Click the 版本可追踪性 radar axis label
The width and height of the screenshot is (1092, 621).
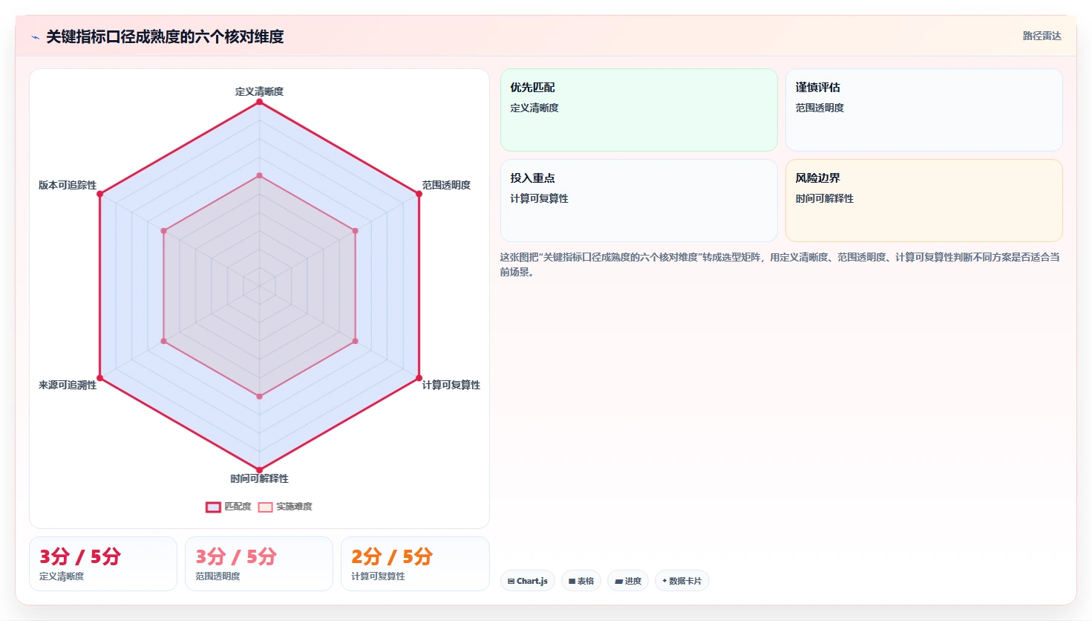point(68,185)
